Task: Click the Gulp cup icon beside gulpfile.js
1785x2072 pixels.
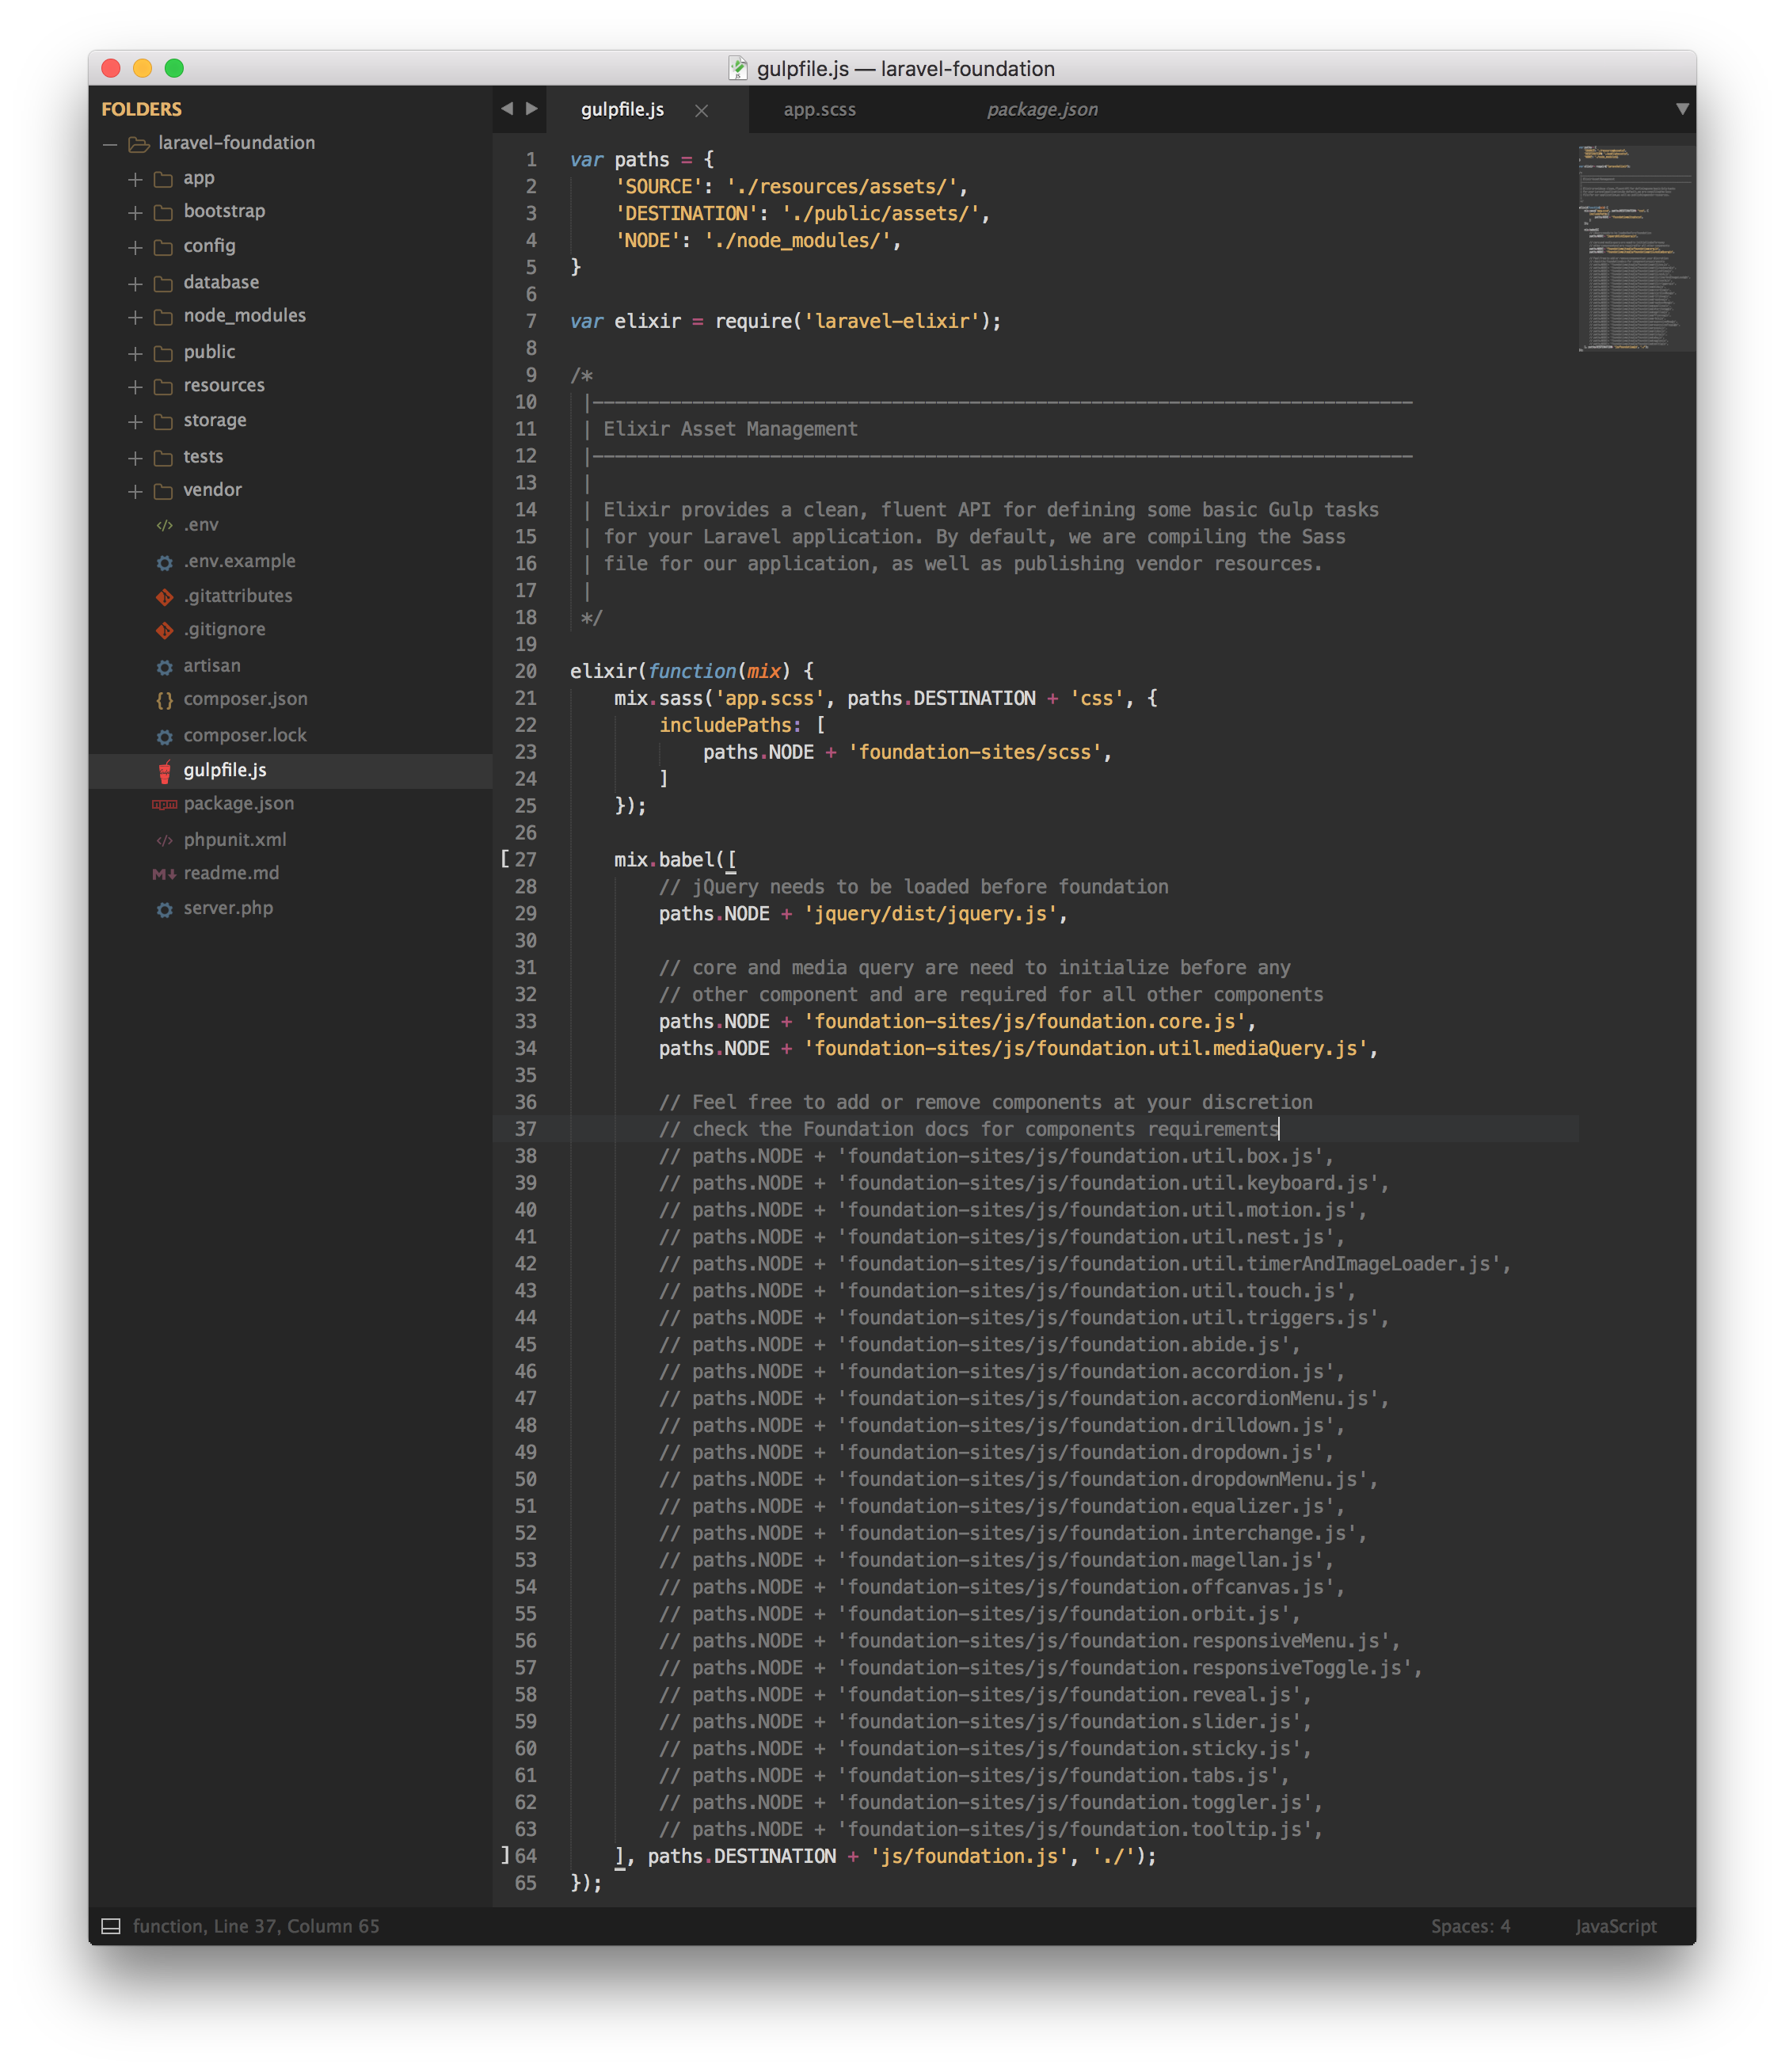Action: coord(164,770)
